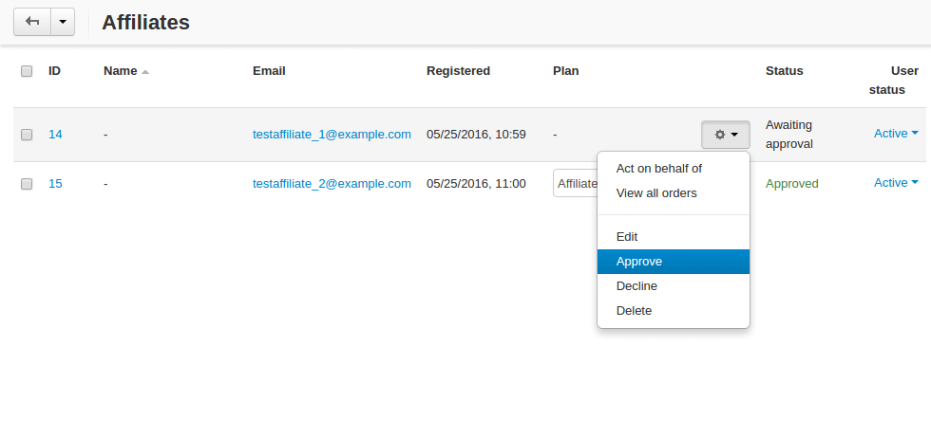Viewport: 931px width, 438px height.
Task: Click Edit in the actions menu
Action: coord(627,237)
